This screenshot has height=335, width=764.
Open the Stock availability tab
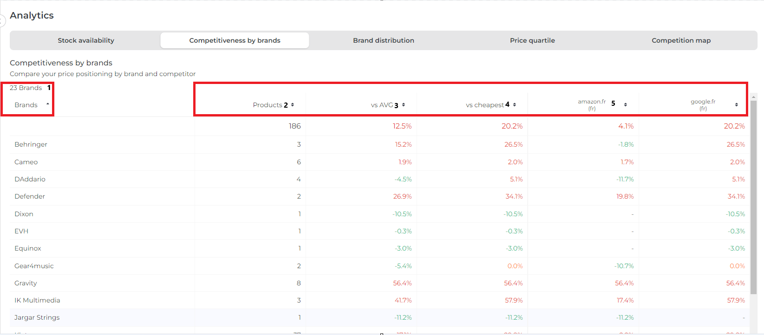click(x=86, y=40)
